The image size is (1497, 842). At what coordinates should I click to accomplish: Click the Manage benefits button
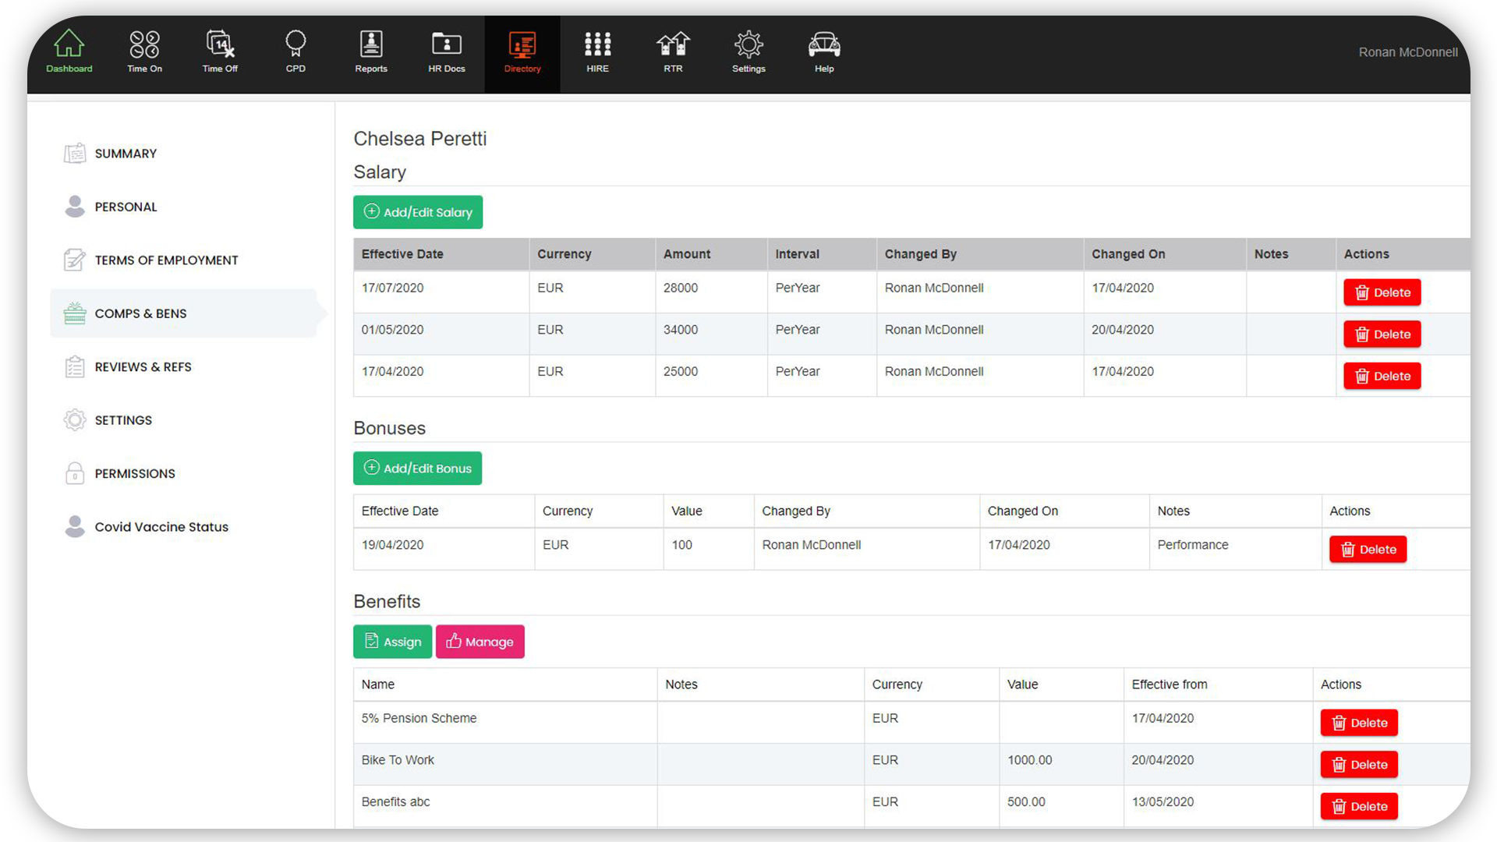pos(480,642)
